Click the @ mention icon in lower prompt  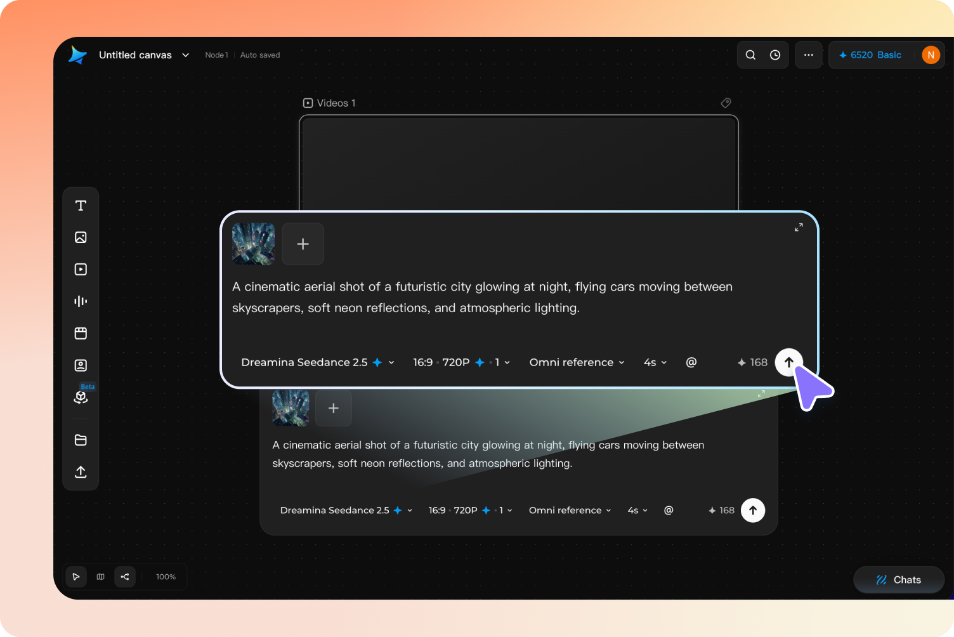pos(669,510)
